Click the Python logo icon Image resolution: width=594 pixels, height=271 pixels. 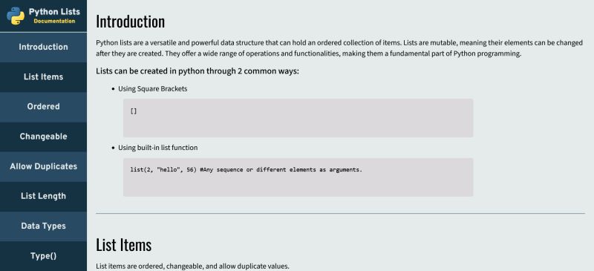click(x=16, y=16)
